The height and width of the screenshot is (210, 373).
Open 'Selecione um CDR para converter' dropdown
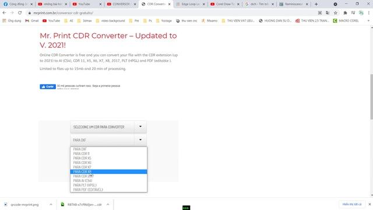(x=108, y=127)
